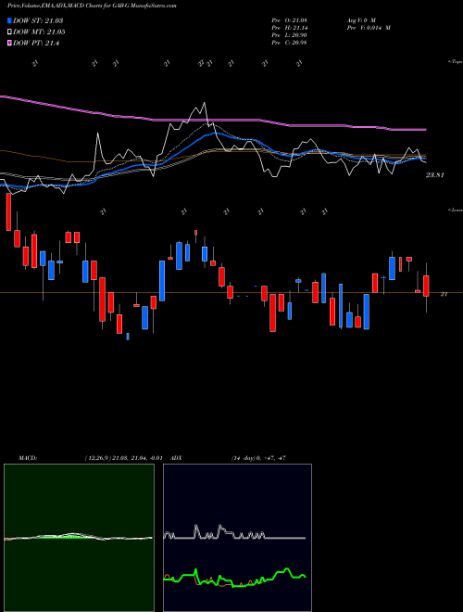Click the 'Pre O: 21.08' value
463x612 pixels.
pyautogui.click(x=289, y=20)
